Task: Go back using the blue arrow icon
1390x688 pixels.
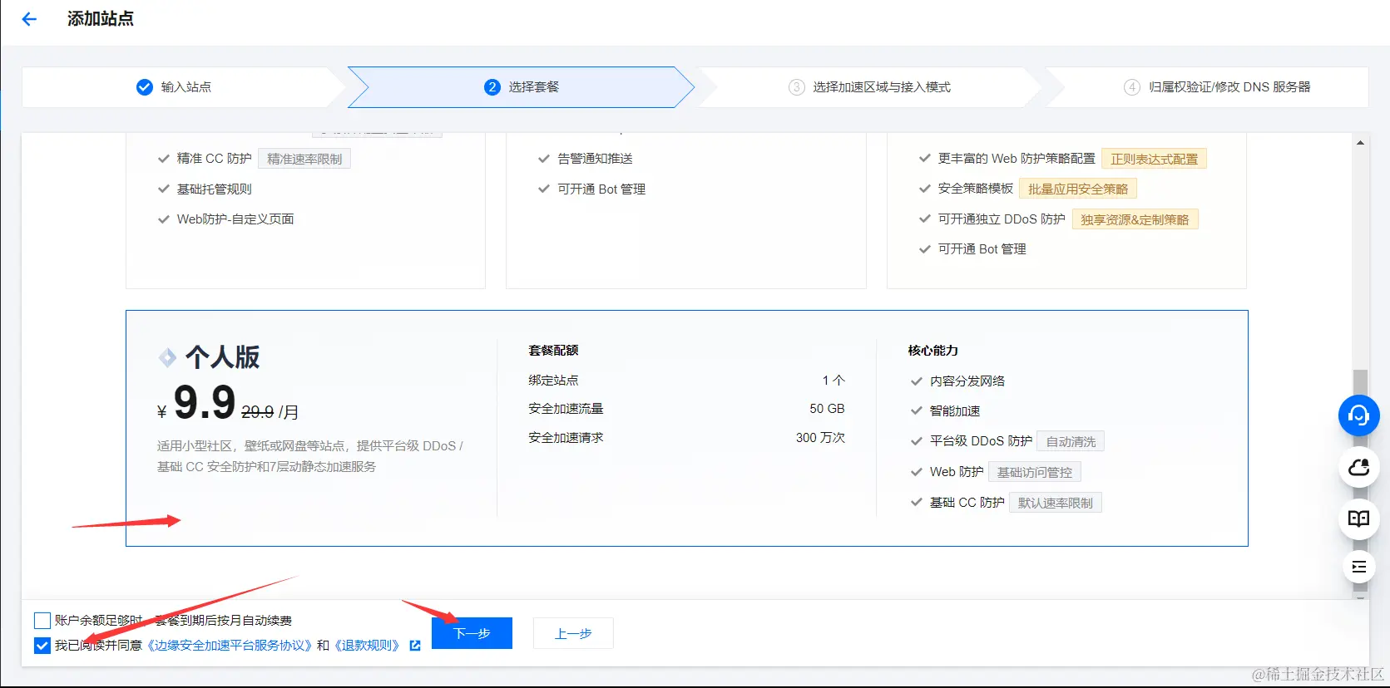Action: coord(29,19)
